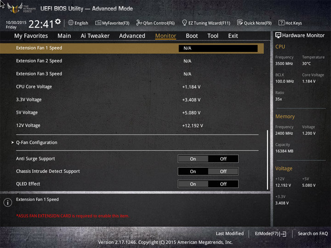Go to the Advanced tab
The width and height of the screenshot is (331, 248).
(x=132, y=36)
